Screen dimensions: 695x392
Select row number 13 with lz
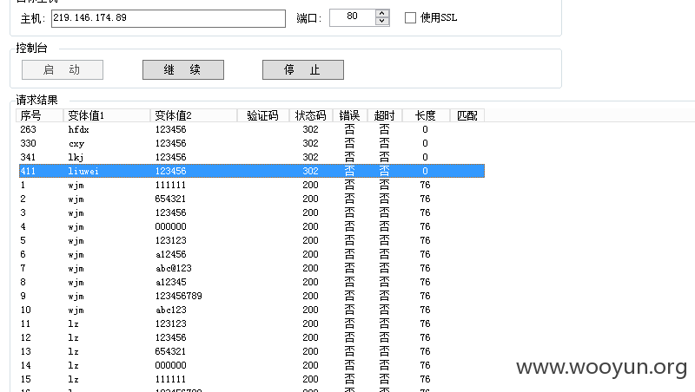pos(252,351)
